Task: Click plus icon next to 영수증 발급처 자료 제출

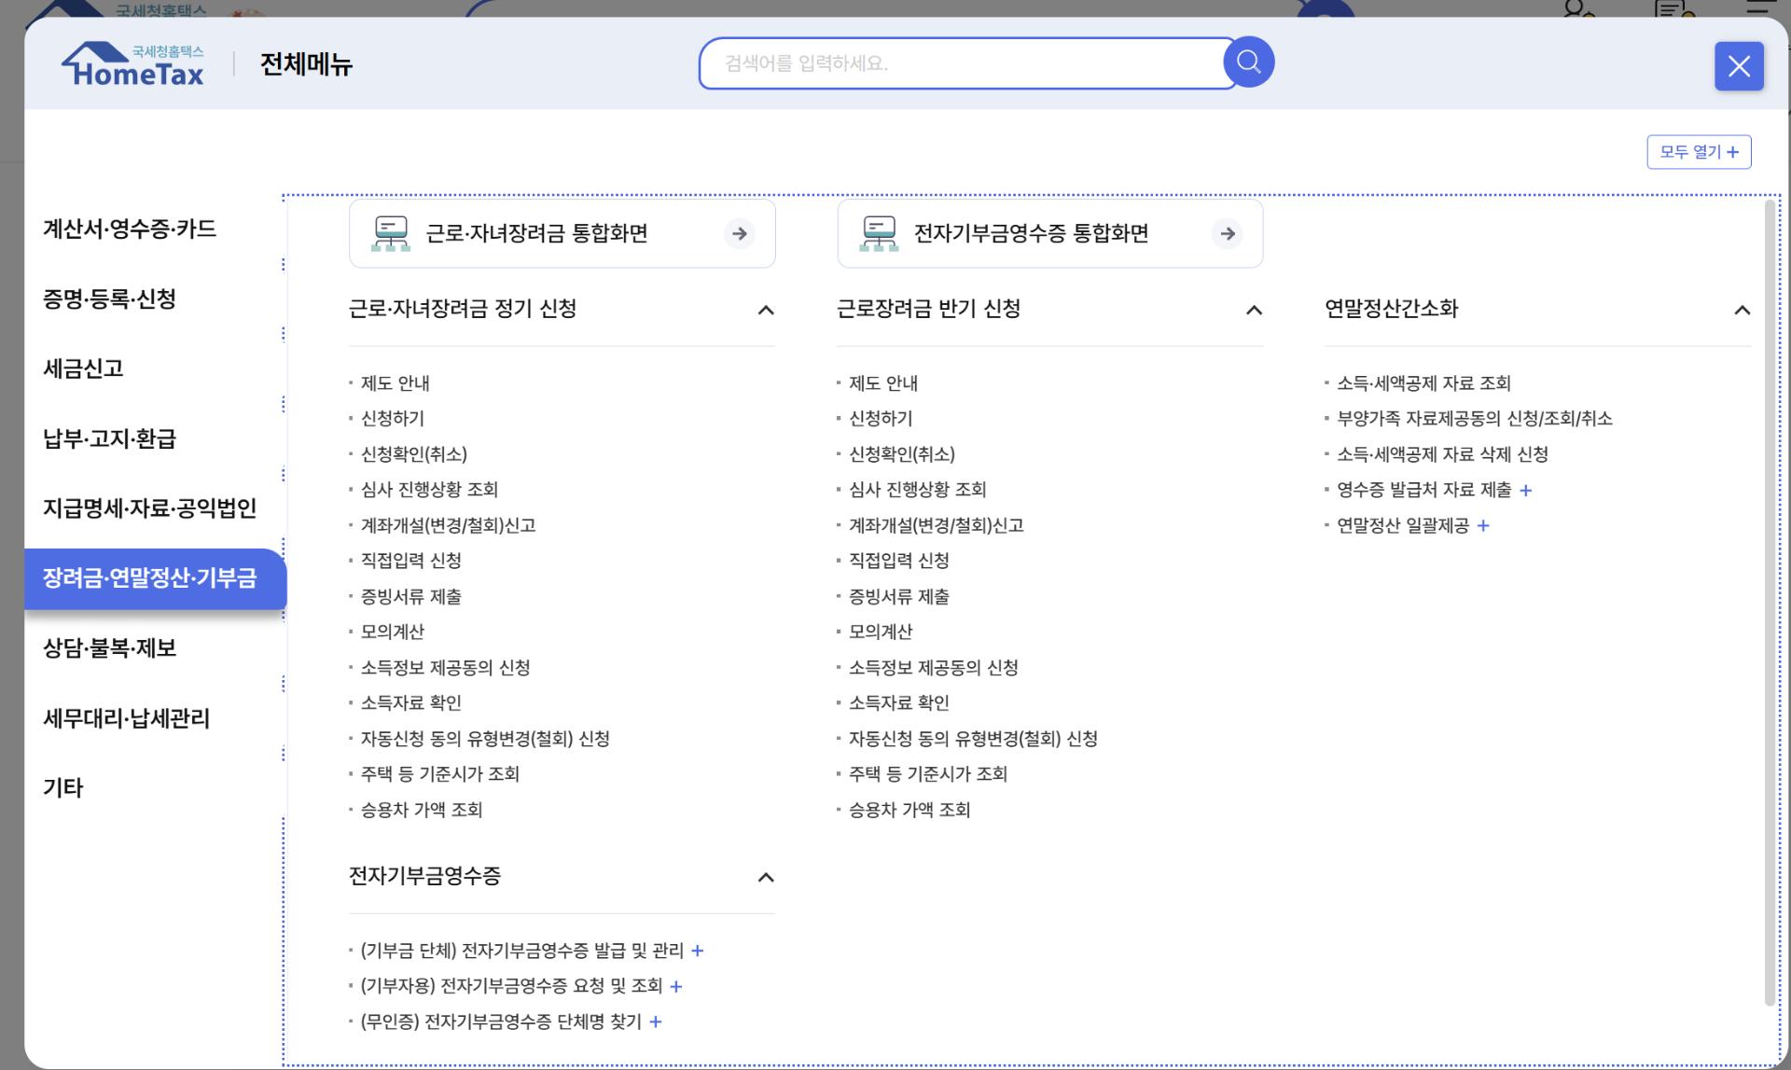Action: click(x=1525, y=490)
